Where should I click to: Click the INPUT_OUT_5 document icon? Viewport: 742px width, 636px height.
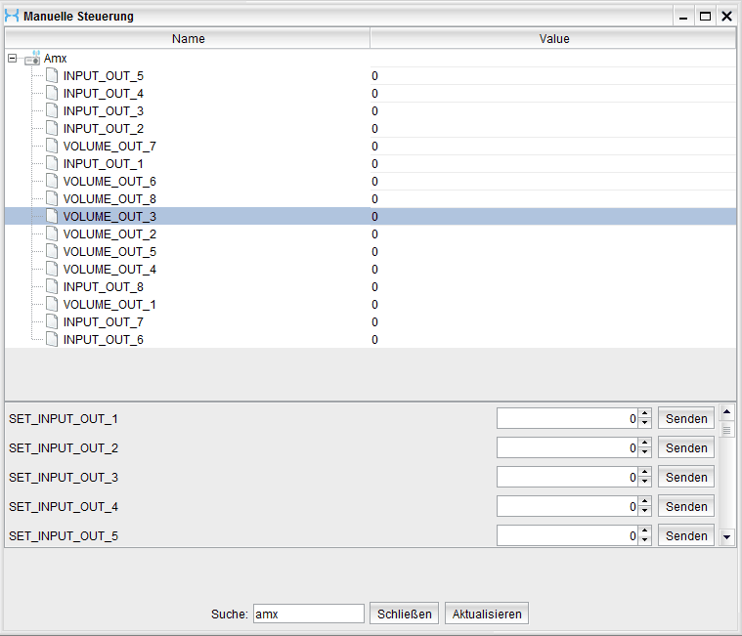[52, 76]
